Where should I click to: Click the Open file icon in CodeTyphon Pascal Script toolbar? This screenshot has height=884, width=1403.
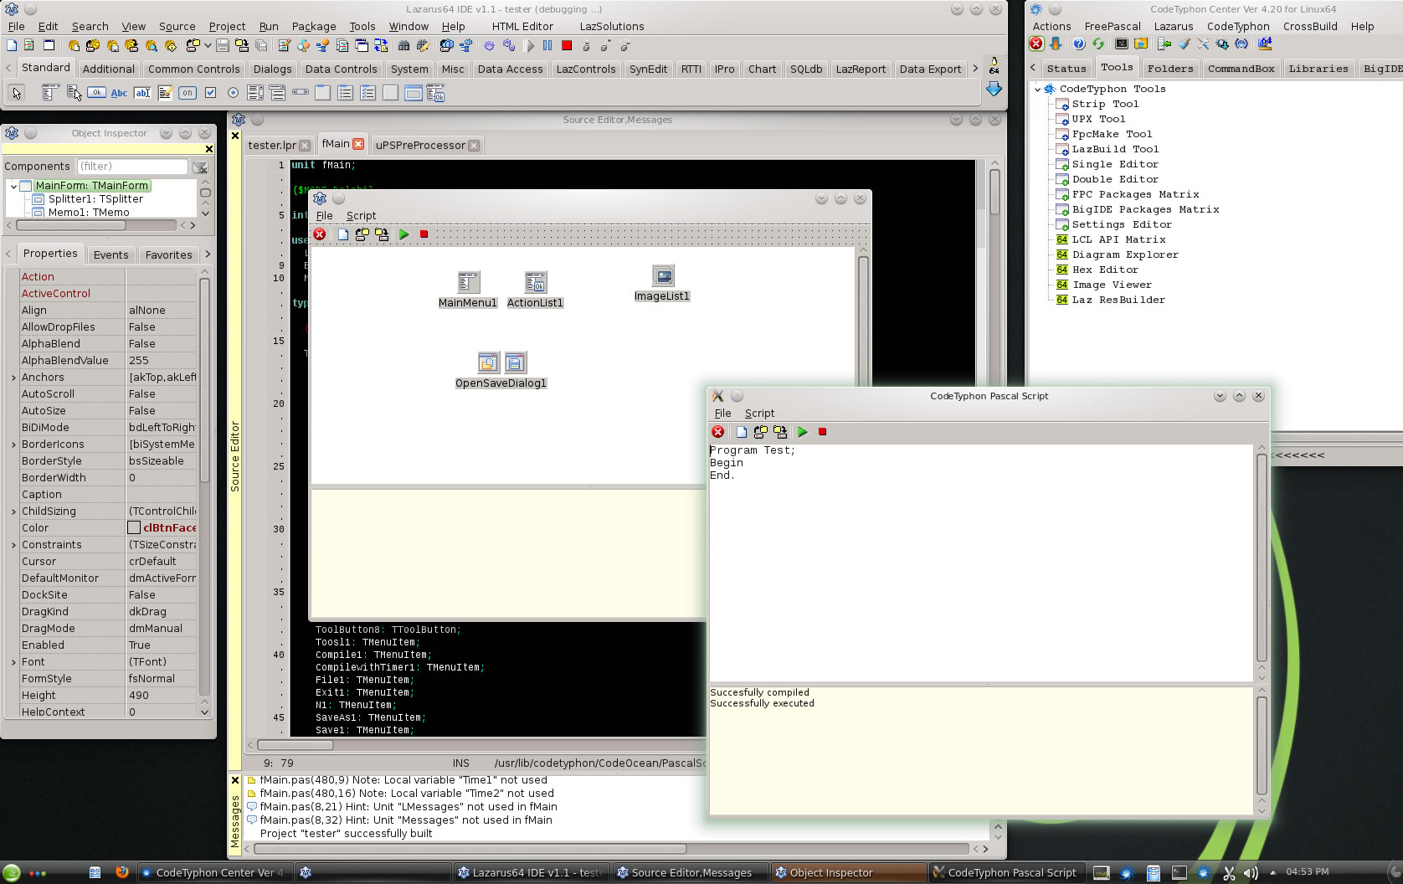[x=760, y=432]
